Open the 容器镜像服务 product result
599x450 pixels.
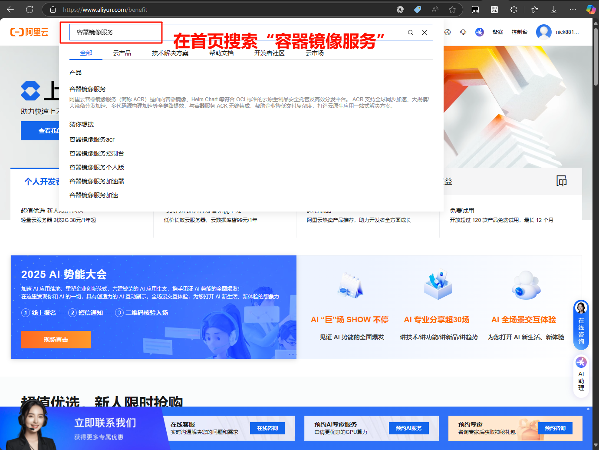coord(88,89)
